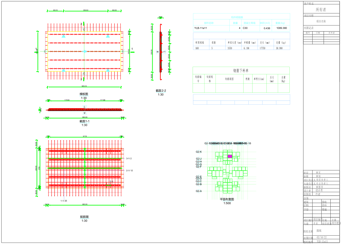Click drawing number 'YLB-11a11' in title block
The image size is (341, 244).
click(x=322, y=241)
